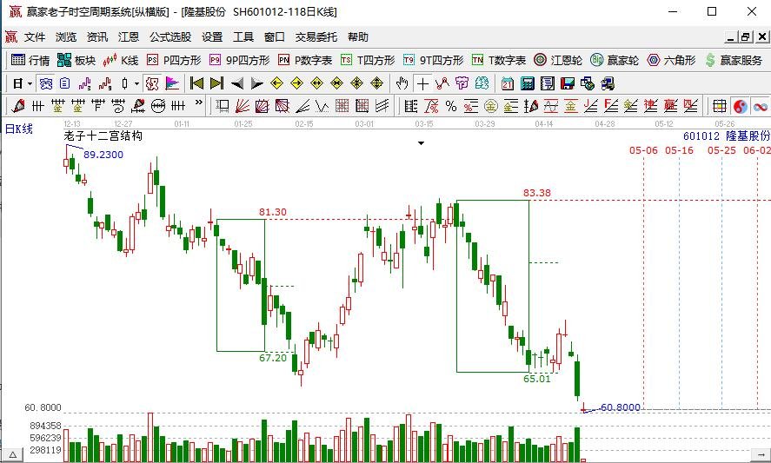Screen dimensions: 771x463
Task: Select the zigzag wave tool
Action: (322, 106)
